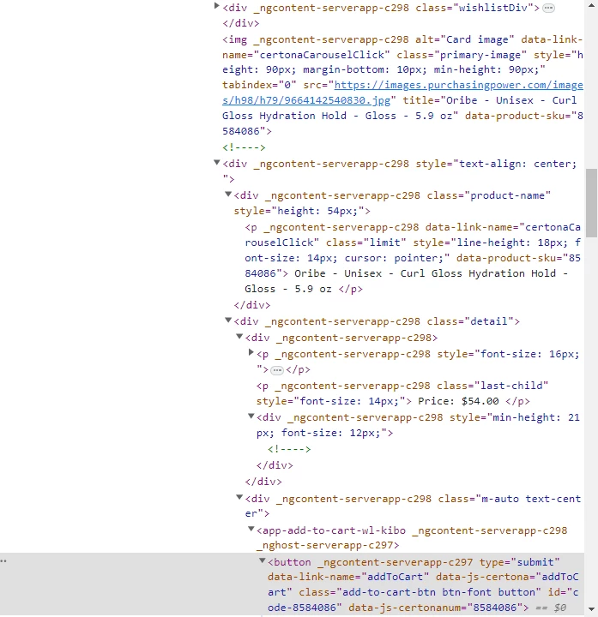
Task: Collapse the unclassed div under detail
Action: (239, 336)
